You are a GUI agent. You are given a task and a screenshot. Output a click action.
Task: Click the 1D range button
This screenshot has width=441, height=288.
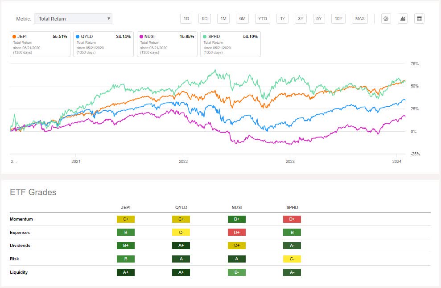pos(185,19)
